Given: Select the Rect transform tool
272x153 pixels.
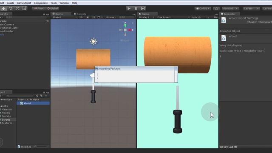Looking at the screenshot, I should [x=24, y=8].
